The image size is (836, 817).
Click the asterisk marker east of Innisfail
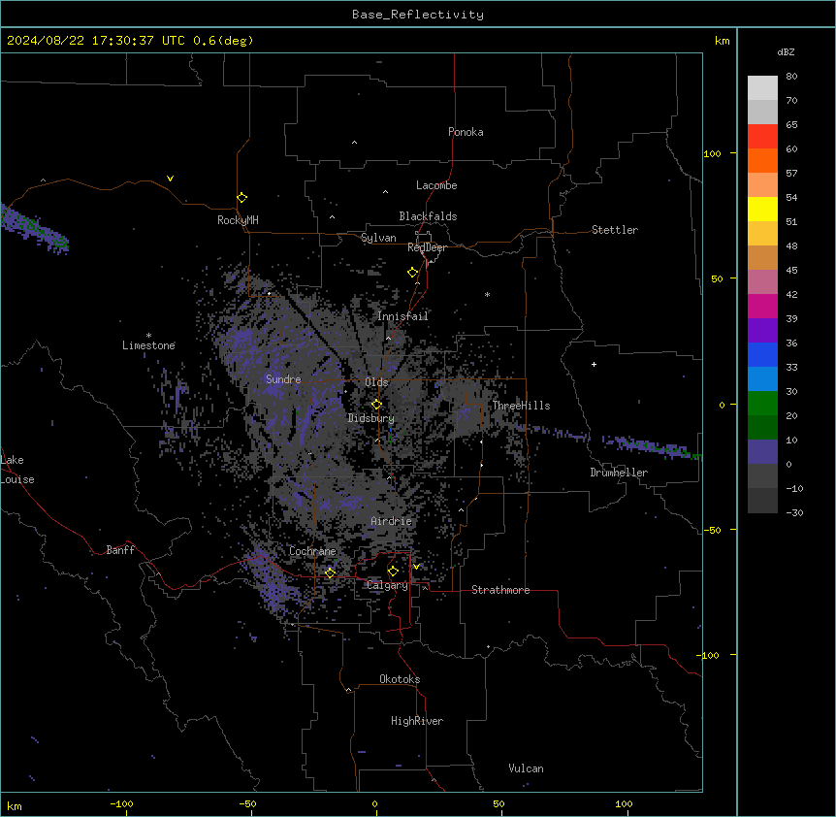pos(487,294)
